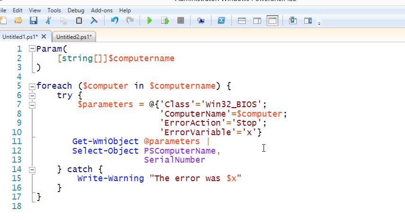405x220 pixels.
Task: Click the Paste clipboard icon
Action: point(79,20)
